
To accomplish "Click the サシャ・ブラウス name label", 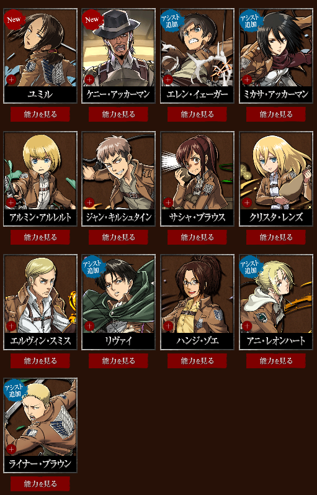I will coord(197,217).
